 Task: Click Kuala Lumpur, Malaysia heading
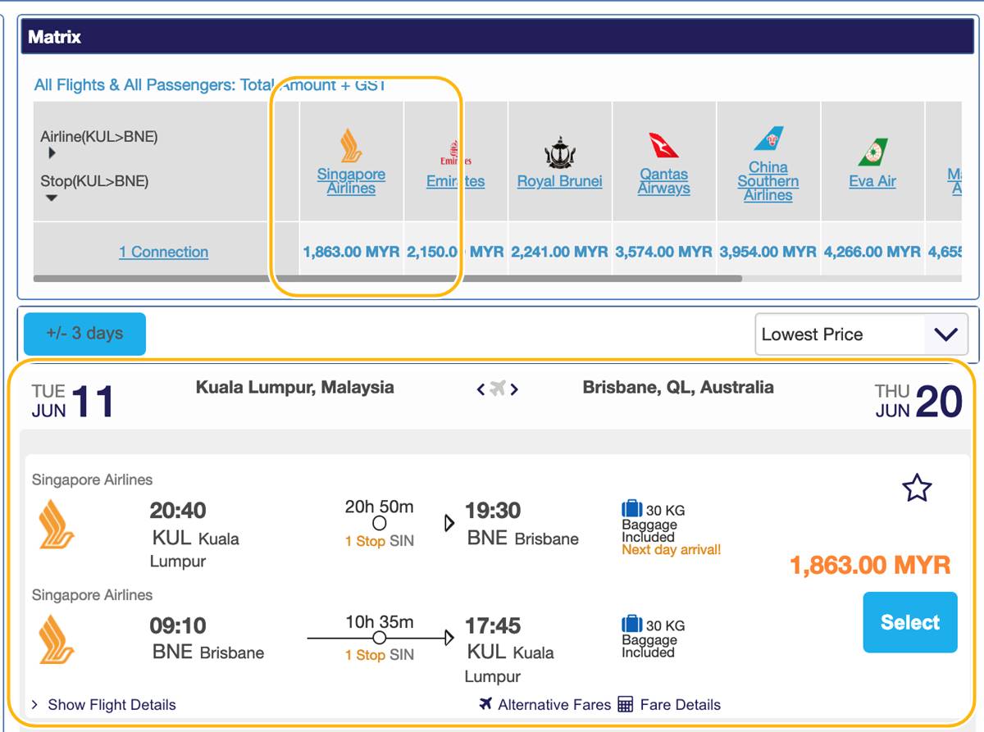click(x=295, y=387)
